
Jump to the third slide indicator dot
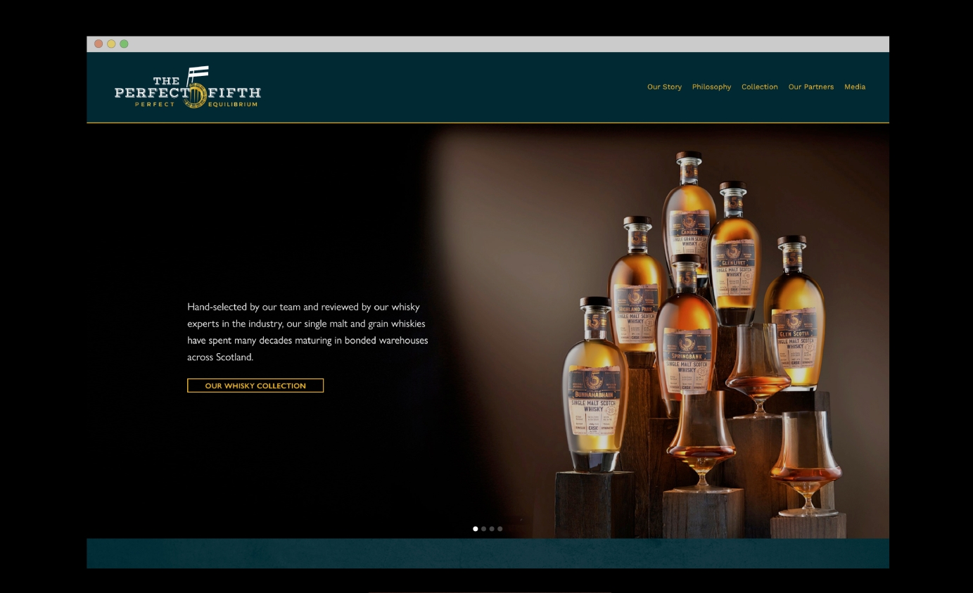coord(492,528)
